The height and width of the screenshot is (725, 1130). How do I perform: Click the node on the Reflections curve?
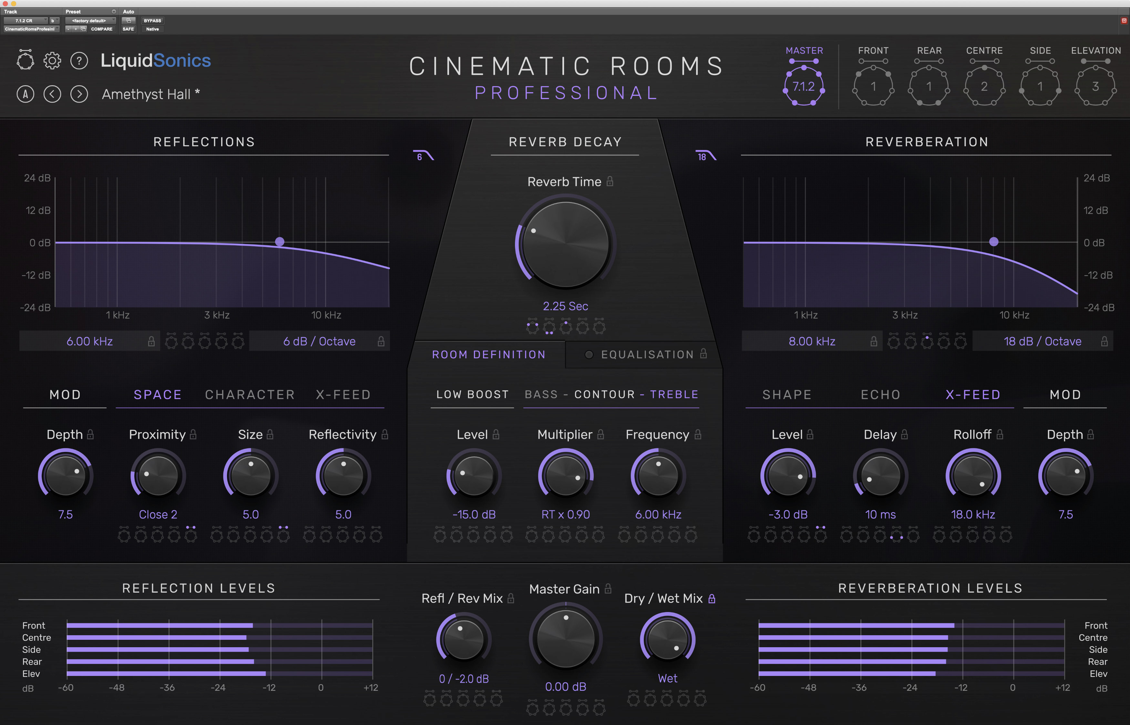280,241
